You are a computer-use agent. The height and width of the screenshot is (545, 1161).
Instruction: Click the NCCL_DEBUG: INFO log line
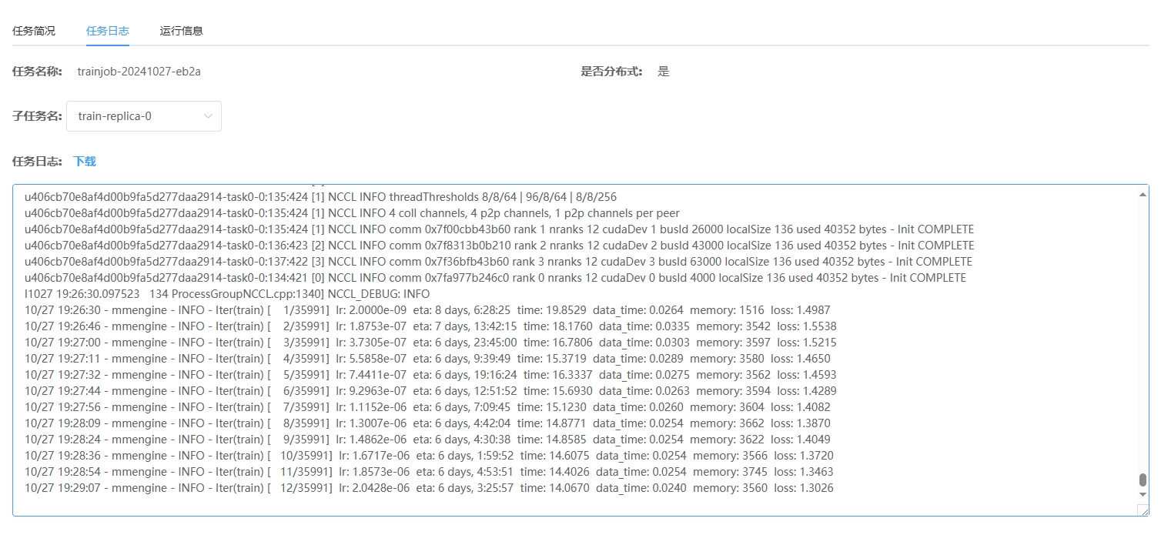tap(227, 294)
